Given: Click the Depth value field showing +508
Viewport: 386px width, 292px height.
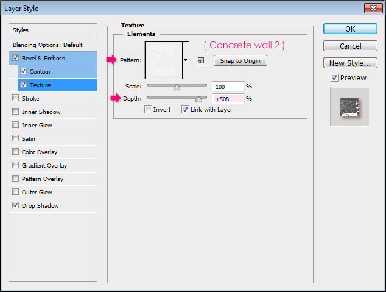Looking at the screenshot, I should (x=228, y=99).
